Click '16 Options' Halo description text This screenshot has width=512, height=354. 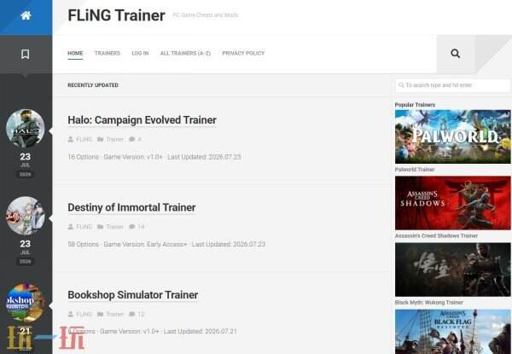tap(83, 157)
